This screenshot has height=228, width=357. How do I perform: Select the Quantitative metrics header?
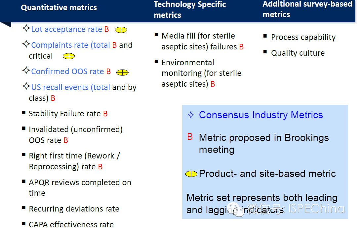(x=59, y=7)
